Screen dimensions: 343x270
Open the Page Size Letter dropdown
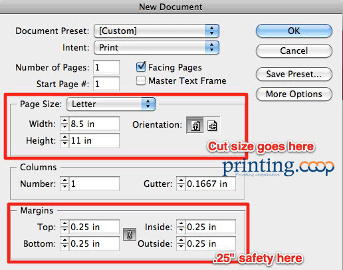[111, 104]
